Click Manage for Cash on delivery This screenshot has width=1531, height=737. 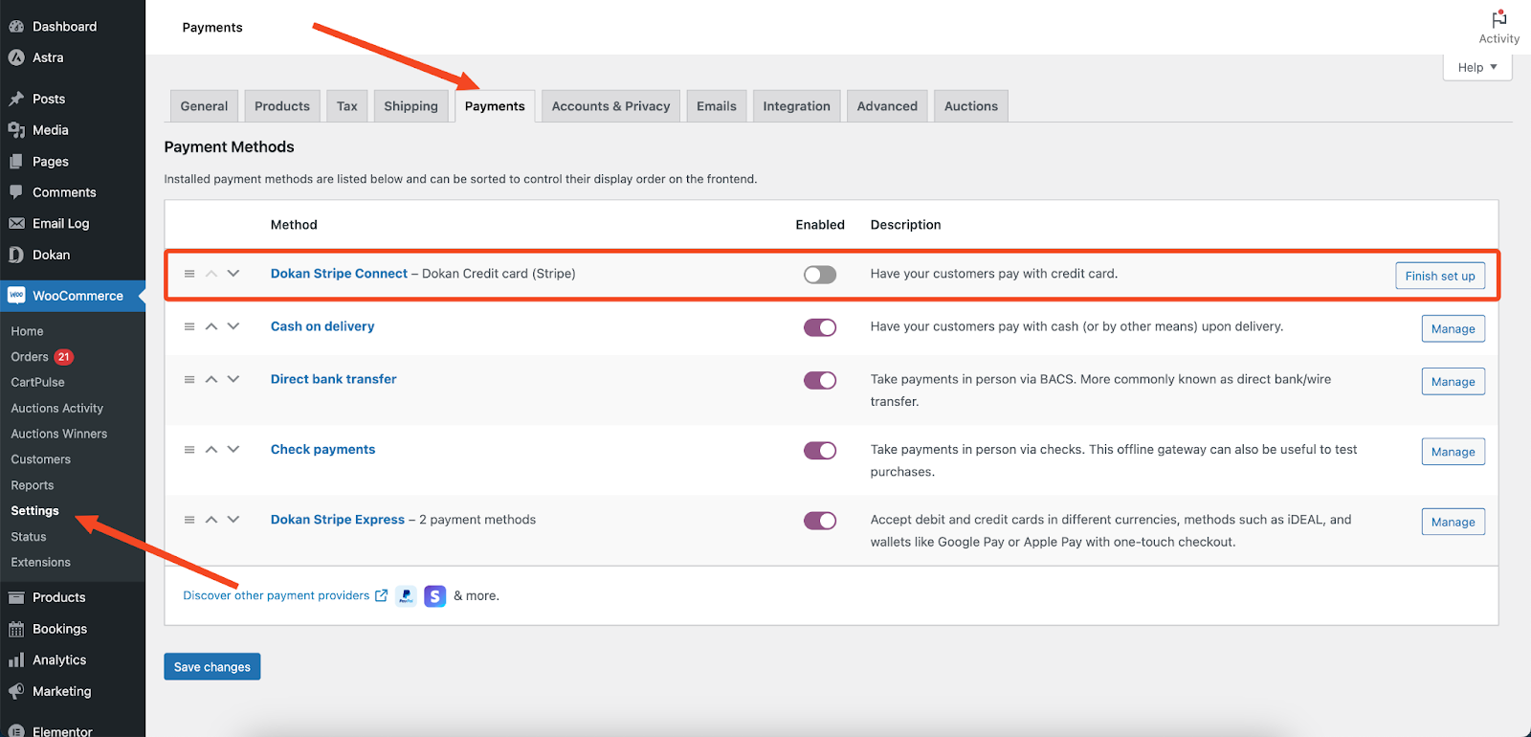click(x=1453, y=328)
